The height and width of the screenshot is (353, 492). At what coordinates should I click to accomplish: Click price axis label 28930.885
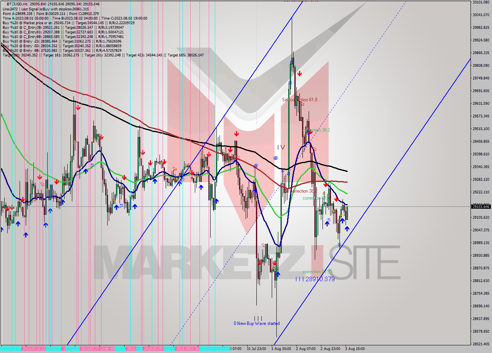481,255
